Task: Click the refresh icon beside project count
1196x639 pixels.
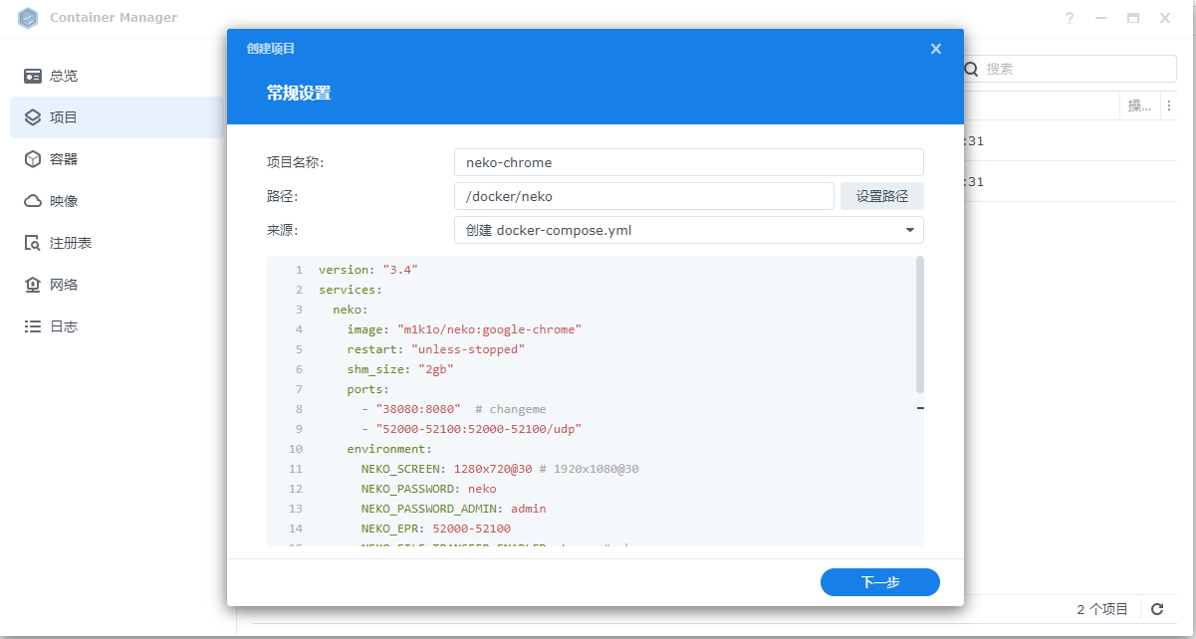Action: [1157, 609]
